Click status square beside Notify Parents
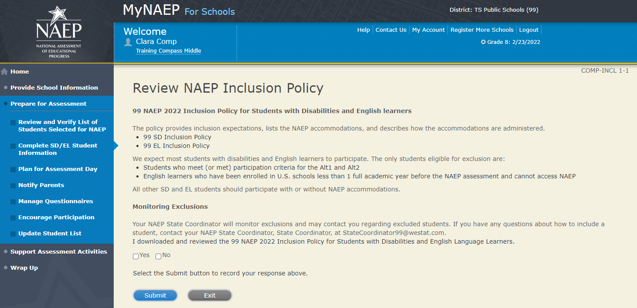Image resolution: width=637 pixels, height=308 pixels. [13, 186]
